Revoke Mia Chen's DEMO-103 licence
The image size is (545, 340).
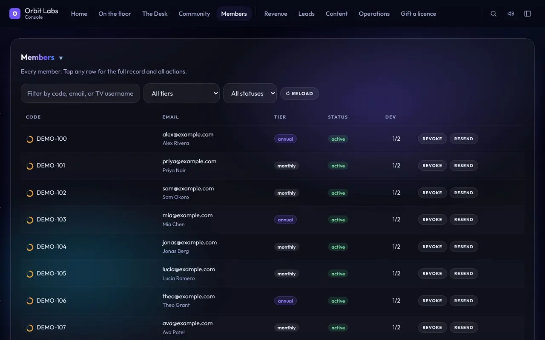[432, 220]
